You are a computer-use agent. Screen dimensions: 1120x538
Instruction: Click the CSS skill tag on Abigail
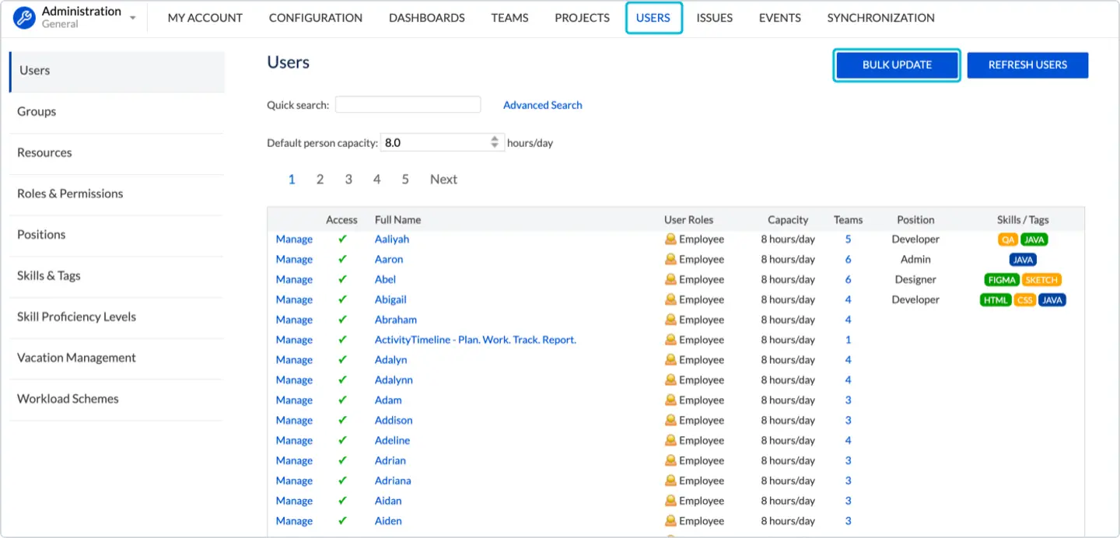tap(1025, 300)
